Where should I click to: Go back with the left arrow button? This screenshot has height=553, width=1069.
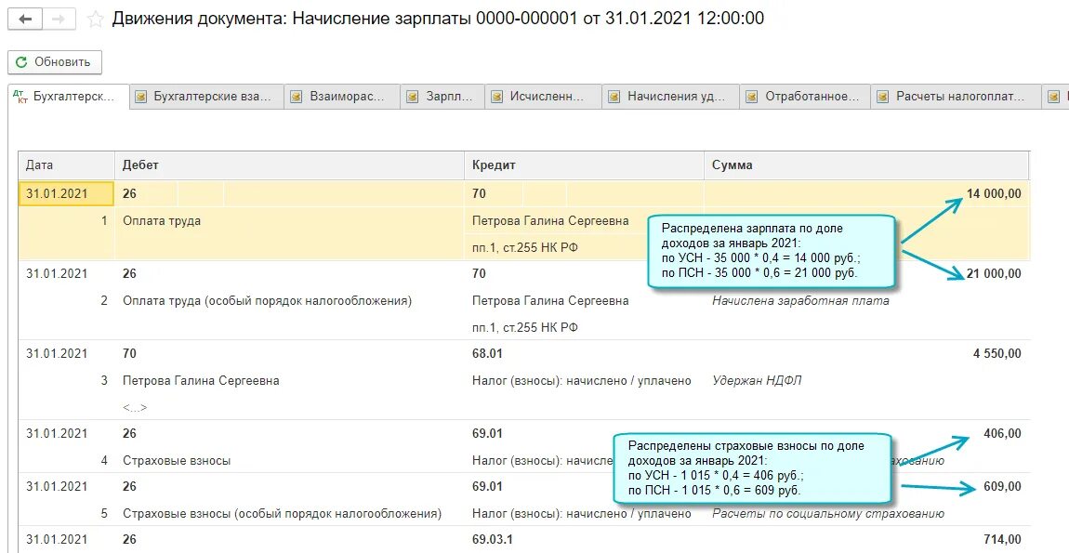tap(26, 20)
